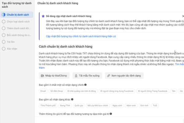The width and height of the screenshot is (184, 123).
Task: Go to "Đối sánh thông tin n..." step
Action: point(18,35)
